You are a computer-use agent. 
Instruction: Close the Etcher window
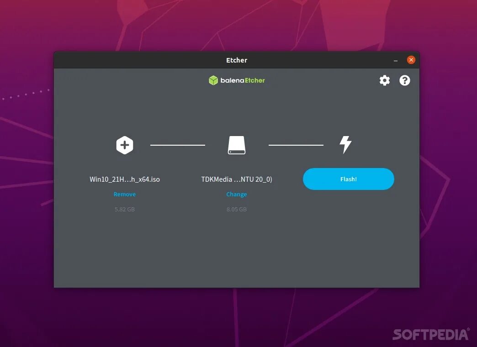(411, 60)
